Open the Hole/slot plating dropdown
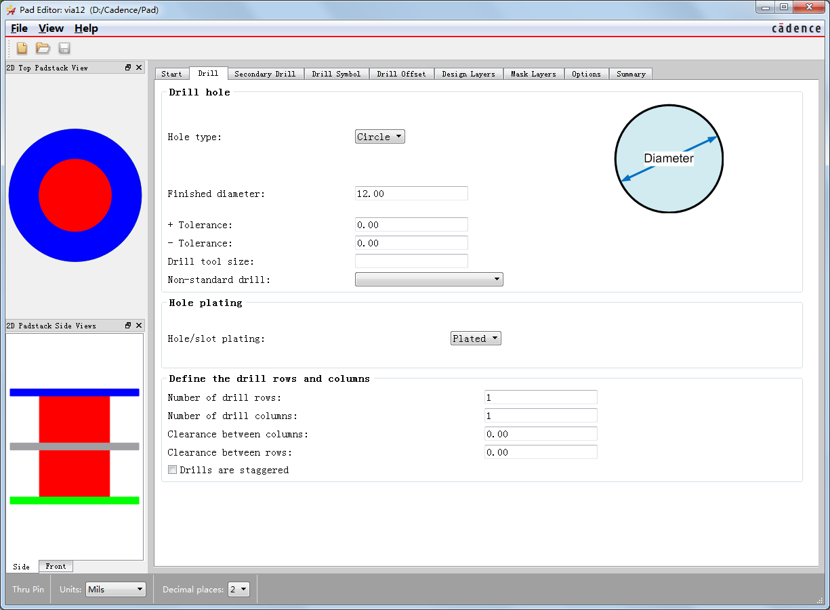Viewport: 830px width, 610px height. [x=476, y=339]
